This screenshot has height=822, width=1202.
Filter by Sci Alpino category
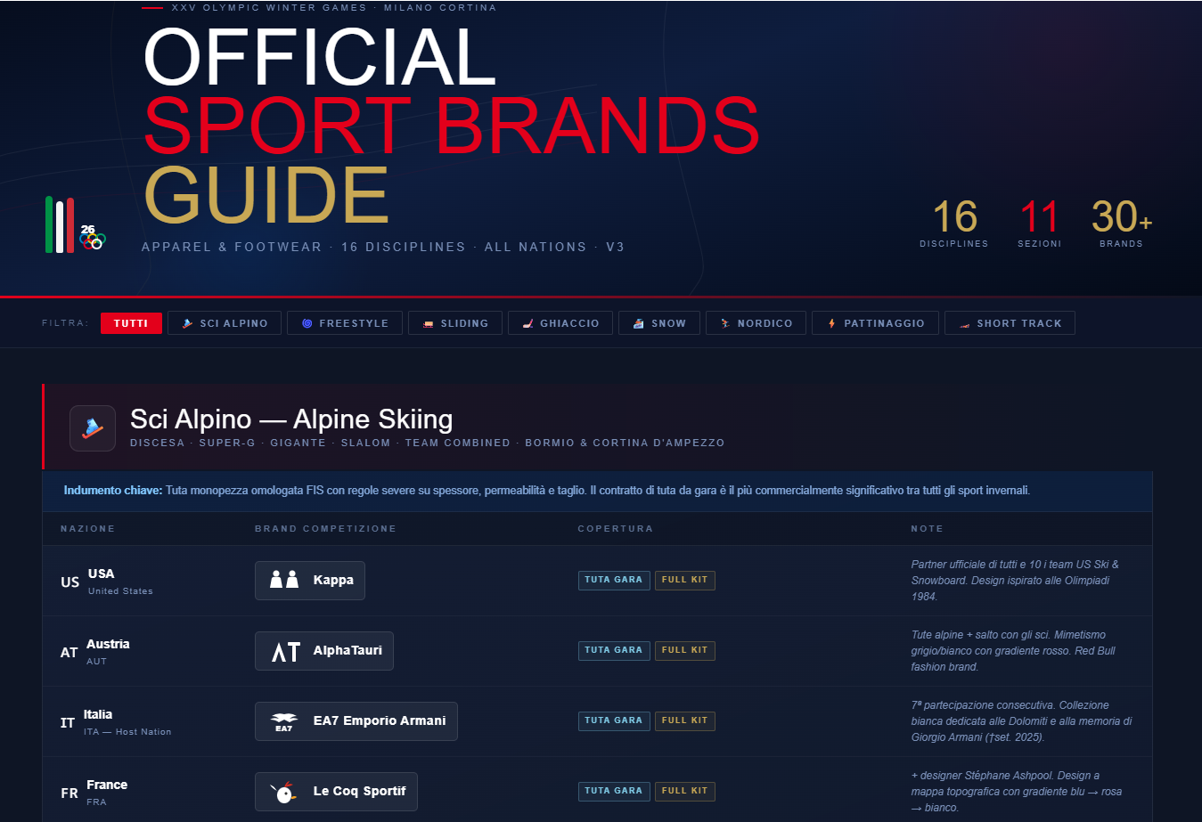pyautogui.click(x=225, y=322)
